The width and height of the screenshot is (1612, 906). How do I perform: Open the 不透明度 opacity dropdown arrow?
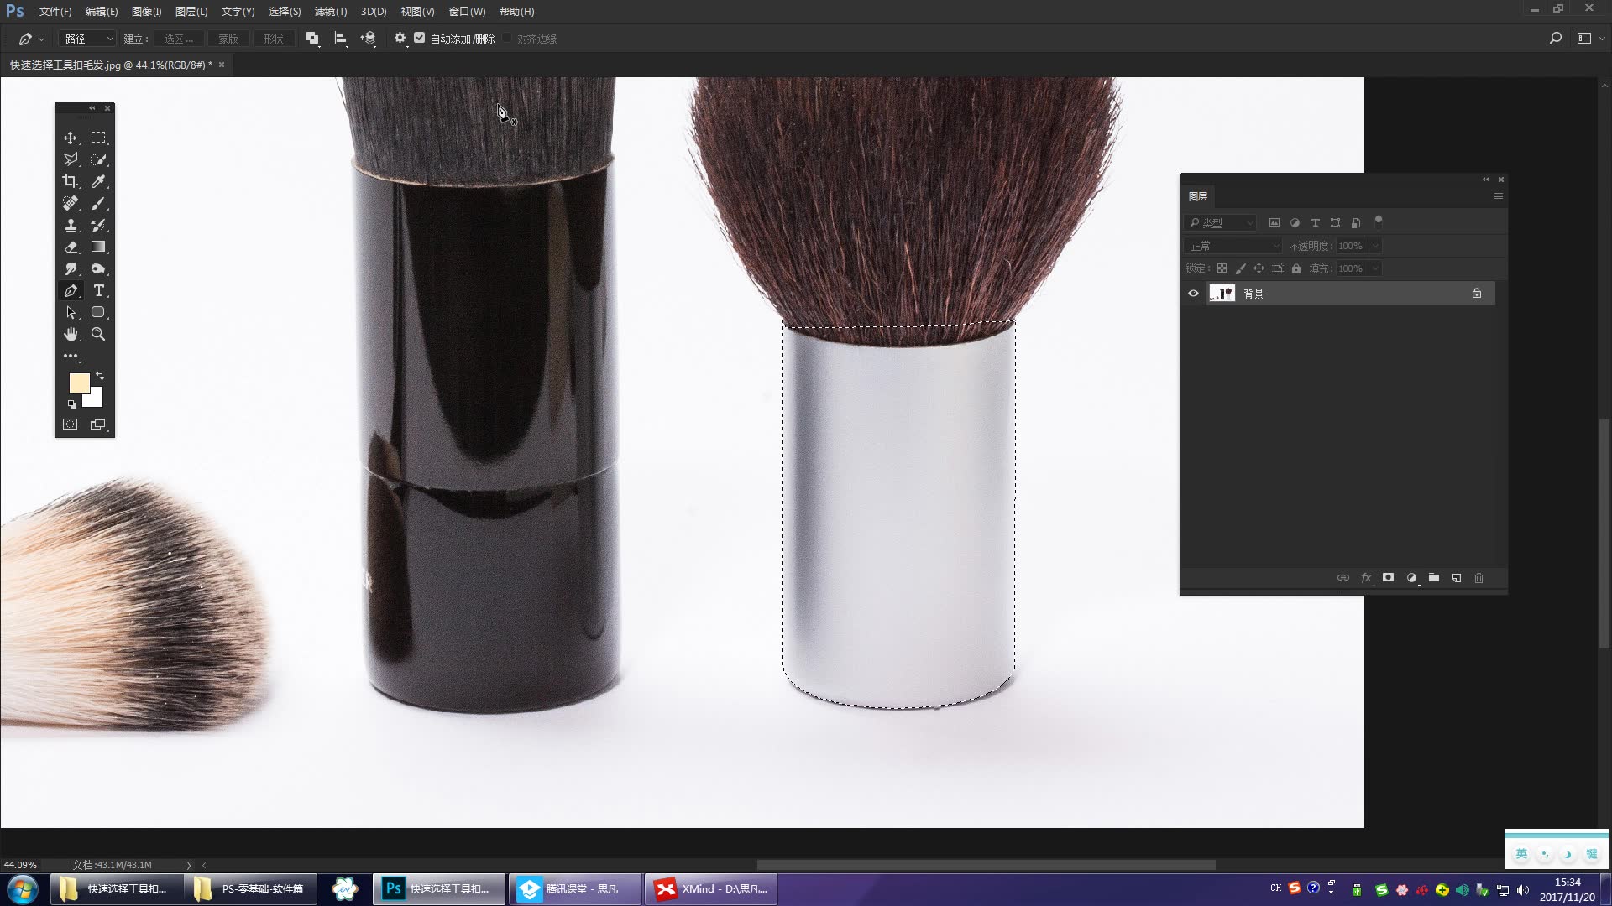pyautogui.click(x=1376, y=246)
